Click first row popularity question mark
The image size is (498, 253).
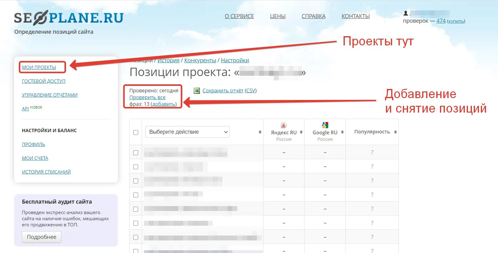[x=372, y=152]
